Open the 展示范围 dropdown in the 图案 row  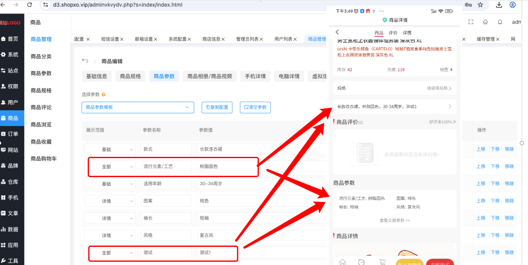[110, 201]
